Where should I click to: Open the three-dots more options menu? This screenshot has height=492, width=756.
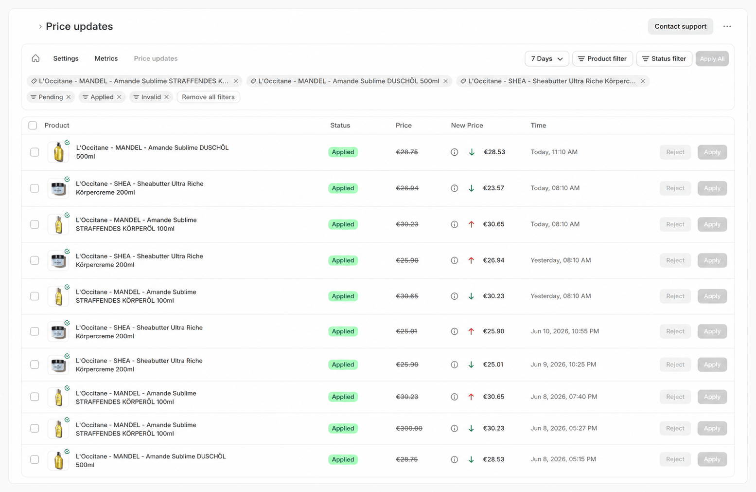pos(727,26)
